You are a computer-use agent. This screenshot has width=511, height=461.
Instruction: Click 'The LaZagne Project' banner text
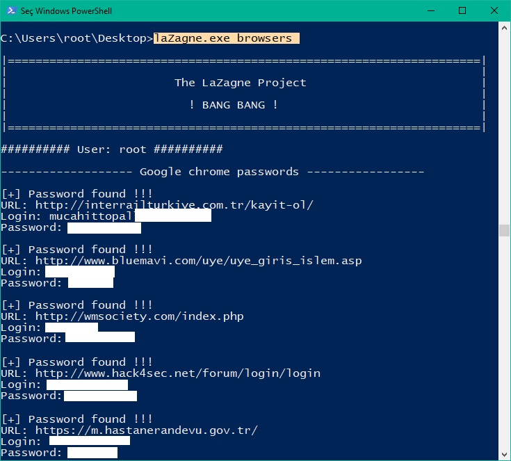(241, 83)
